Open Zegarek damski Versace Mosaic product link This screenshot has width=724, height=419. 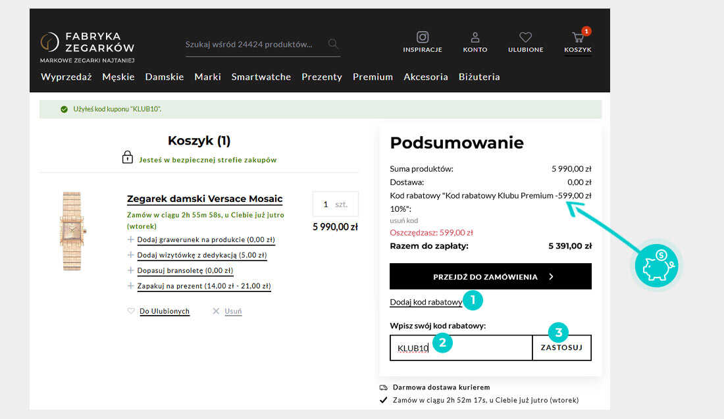click(x=205, y=199)
